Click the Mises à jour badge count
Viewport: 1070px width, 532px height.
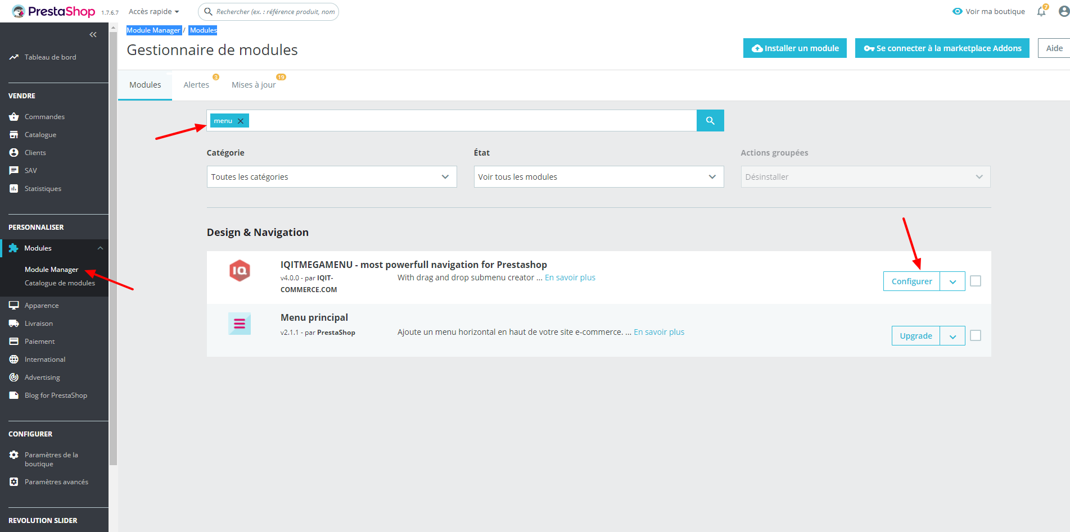pos(281,77)
